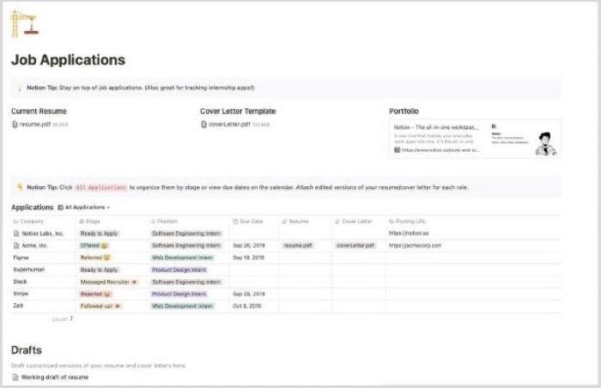The width and height of the screenshot is (601, 388).
Task: Select the Stripe company cell
Action: 43,294
